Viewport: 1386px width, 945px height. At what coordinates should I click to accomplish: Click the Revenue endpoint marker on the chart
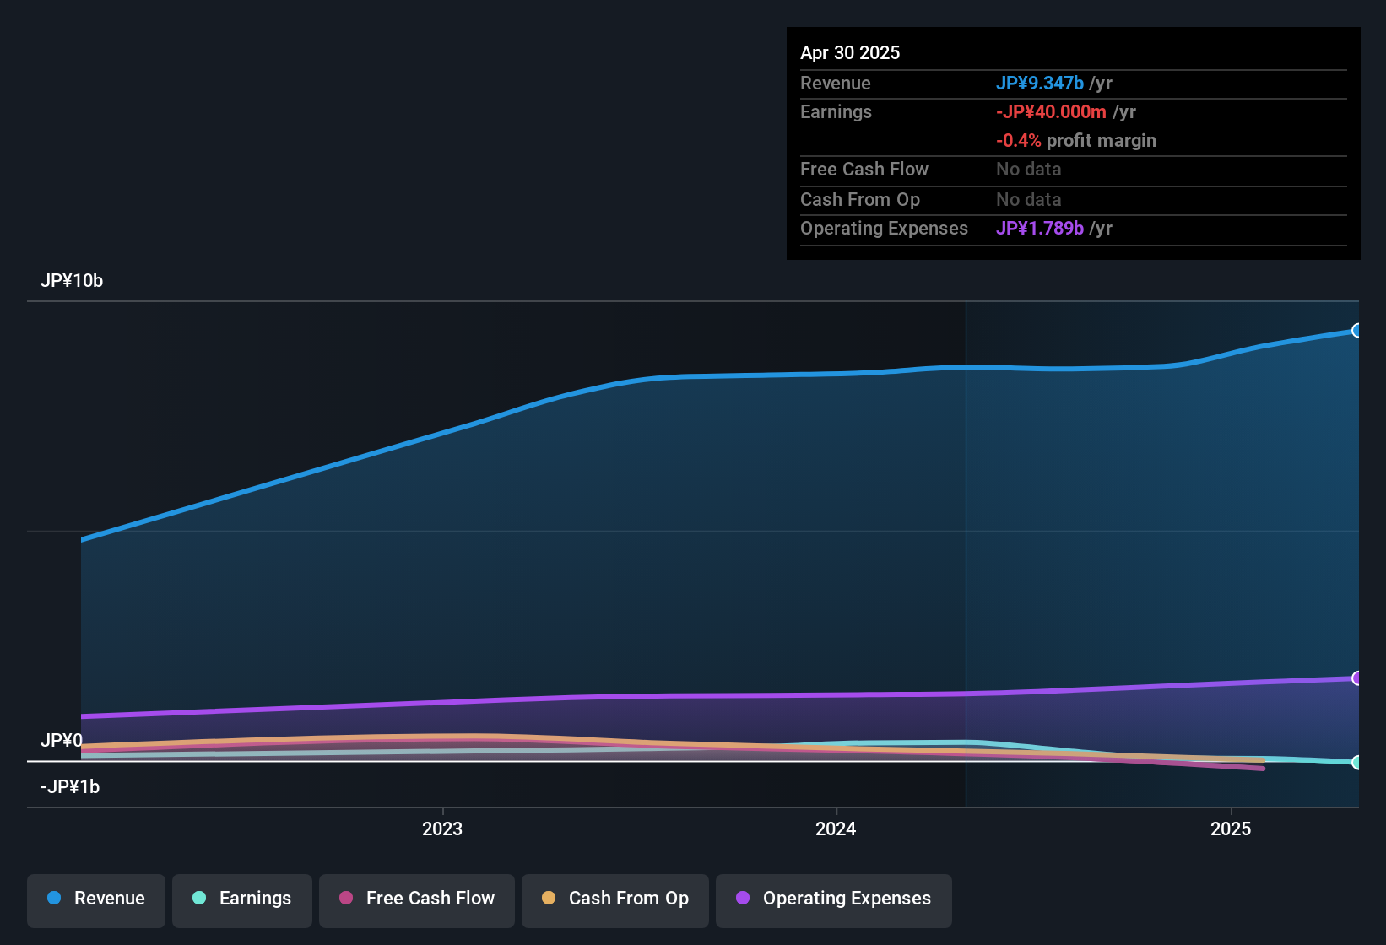[x=1356, y=331]
